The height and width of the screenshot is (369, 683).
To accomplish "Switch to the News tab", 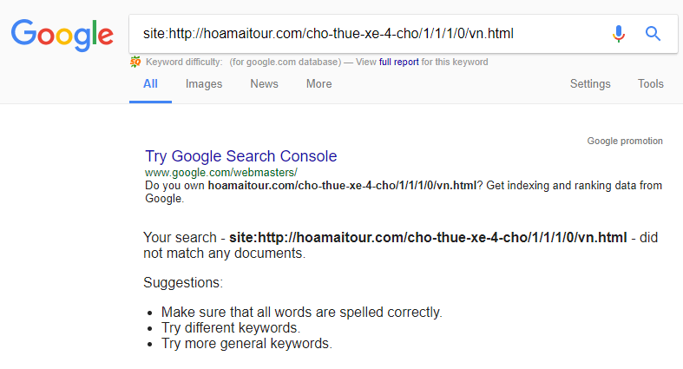I will pyautogui.click(x=264, y=83).
